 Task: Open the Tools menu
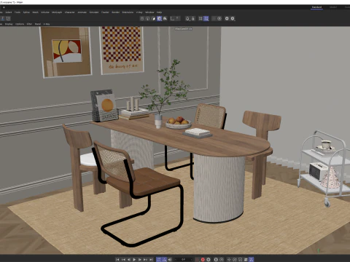[x=17, y=12]
